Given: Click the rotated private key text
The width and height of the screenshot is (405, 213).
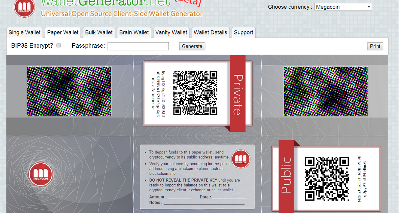Looking at the screenshot, I should tap(158, 93).
